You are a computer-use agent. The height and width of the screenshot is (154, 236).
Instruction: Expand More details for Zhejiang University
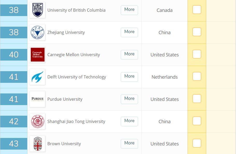pos(129,32)
